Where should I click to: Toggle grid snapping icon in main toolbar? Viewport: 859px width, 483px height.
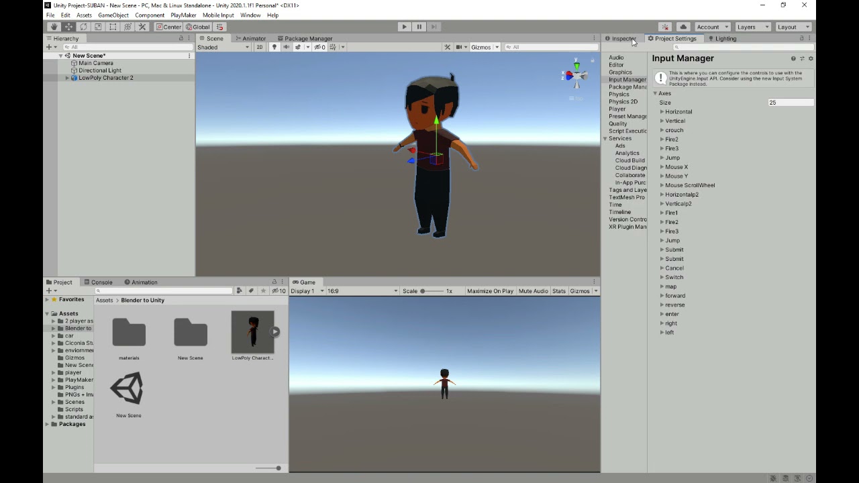(219, 27)
